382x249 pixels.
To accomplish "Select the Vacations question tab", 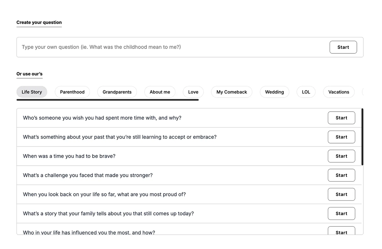I will point(339,92).
